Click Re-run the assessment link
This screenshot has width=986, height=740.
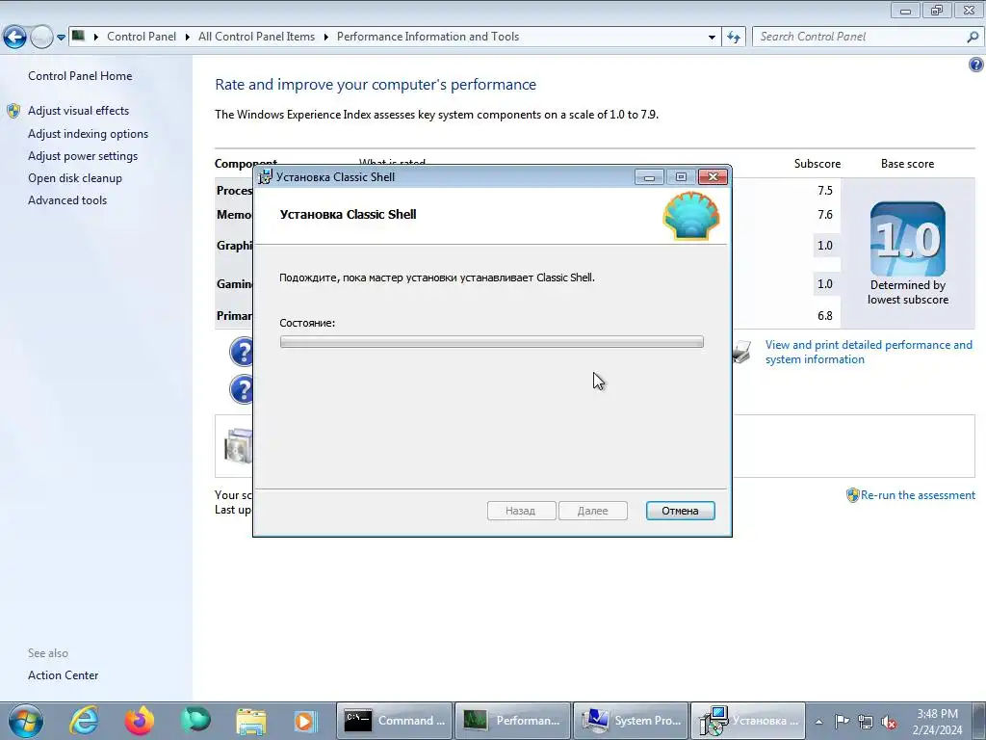(918, 494)
